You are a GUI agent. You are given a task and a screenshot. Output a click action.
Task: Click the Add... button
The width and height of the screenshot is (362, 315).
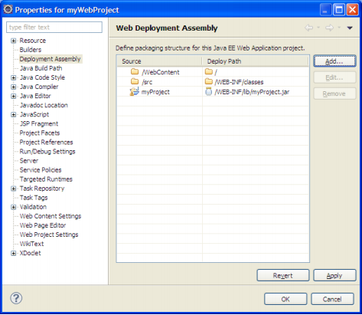tap(334, 61)
